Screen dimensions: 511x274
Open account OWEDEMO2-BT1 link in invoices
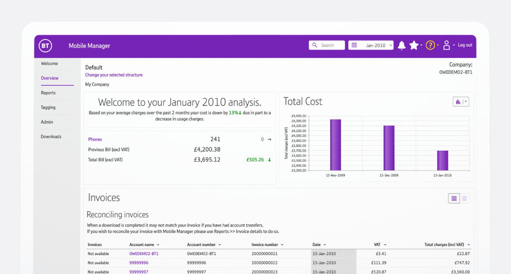click(144, 254)
